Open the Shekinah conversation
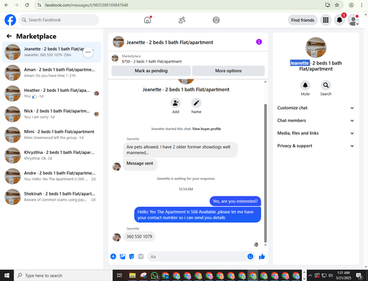This screenshot has height=281, width=368. coord(52,196)
